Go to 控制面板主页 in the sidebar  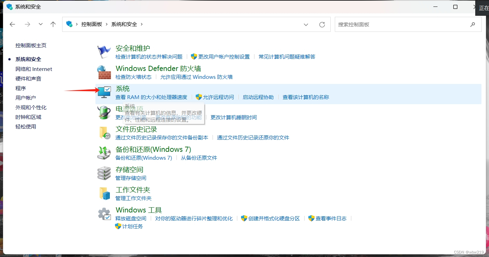pos(31,45)
